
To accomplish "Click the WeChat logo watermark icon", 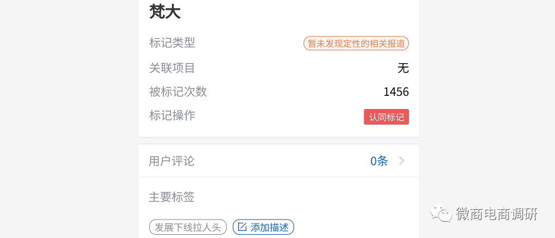I will pos(441,213).
